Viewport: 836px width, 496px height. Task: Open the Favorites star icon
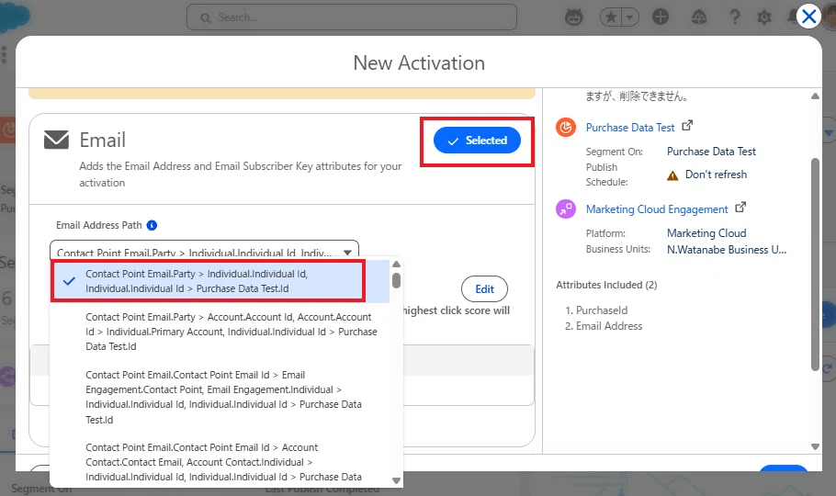[611, 17]
